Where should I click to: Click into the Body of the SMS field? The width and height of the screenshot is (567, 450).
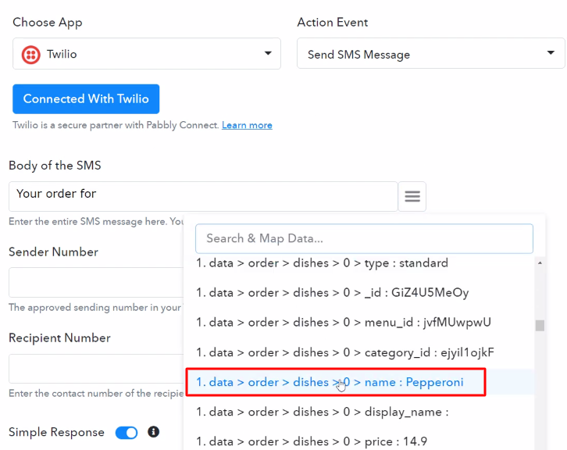point(203,196)
